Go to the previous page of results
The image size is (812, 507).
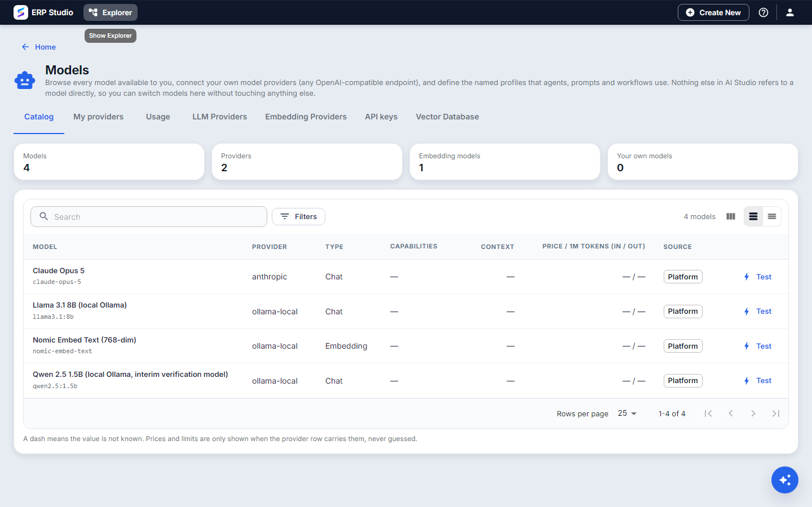731,413
